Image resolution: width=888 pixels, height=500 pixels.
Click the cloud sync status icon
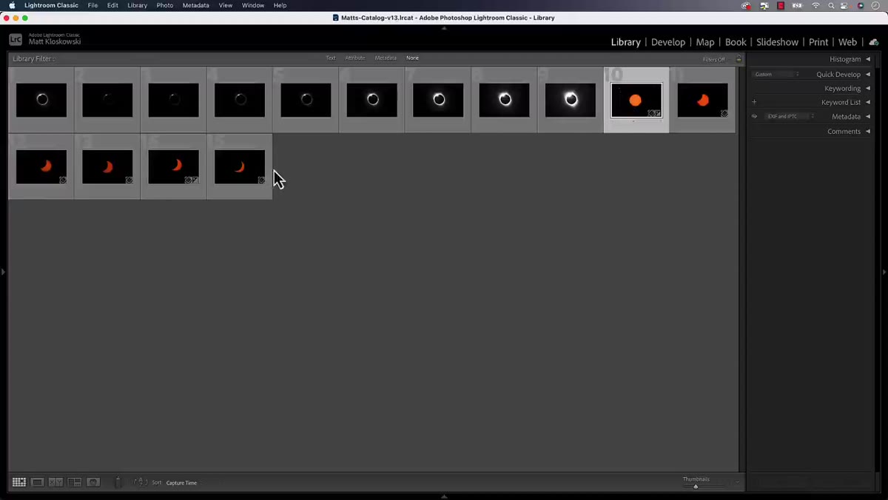874,42
